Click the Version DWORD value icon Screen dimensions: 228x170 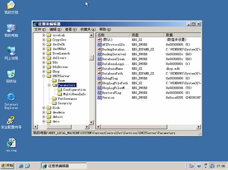tap(99, 97)
